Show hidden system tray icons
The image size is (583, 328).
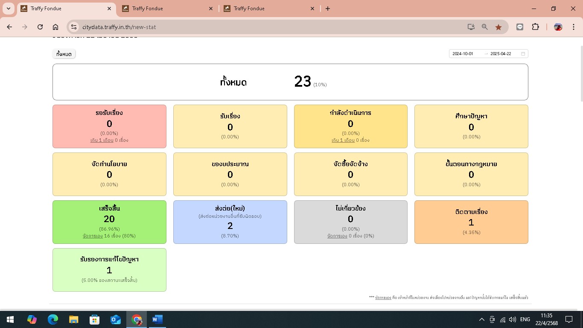pos(481,319)
